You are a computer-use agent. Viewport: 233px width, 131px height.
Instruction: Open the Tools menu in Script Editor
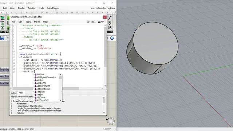pyautogui.click(x=28, y=22)
